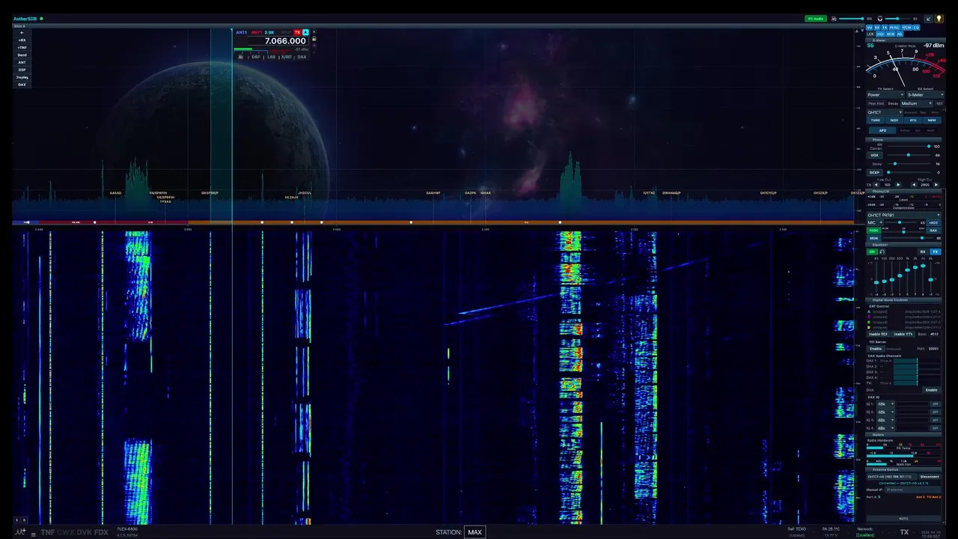Open the MIC input source dropdown
958x539 pixels.
[875, 222]
